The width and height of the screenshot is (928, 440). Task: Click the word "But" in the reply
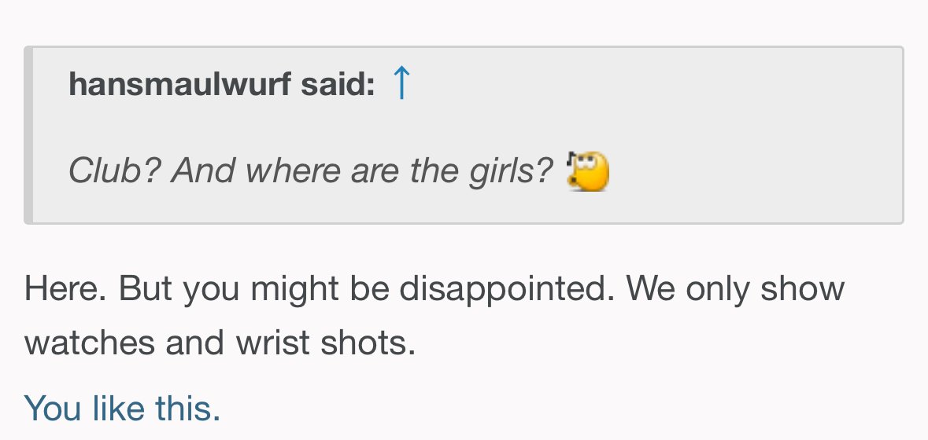[x=146, y=289]
